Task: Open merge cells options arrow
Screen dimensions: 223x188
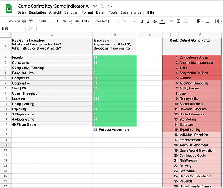Action: click(191, 21)
